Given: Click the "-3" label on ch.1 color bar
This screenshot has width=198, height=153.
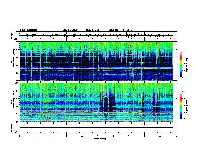Looking at the screenshot, I should (x=184, y=50).
